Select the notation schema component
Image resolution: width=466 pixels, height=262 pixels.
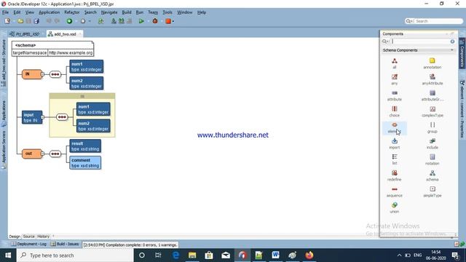tap(432, 159)
